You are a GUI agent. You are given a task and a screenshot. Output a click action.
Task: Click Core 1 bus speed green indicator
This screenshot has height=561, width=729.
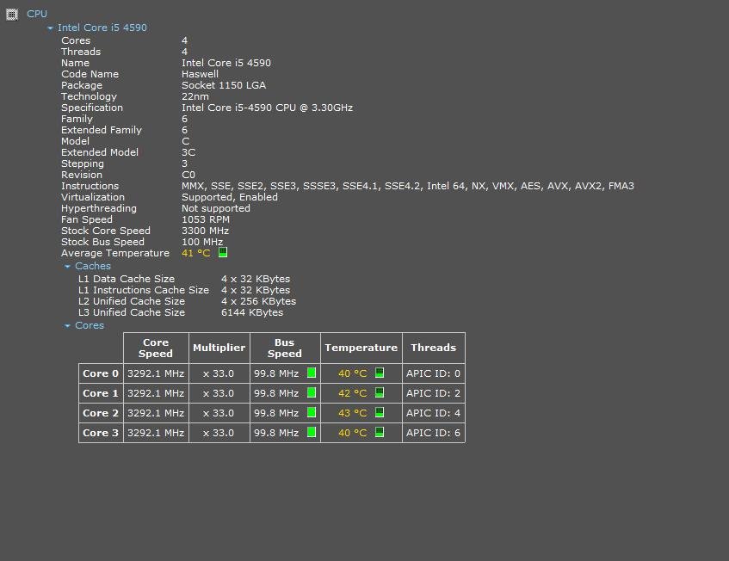click(312, 393)
